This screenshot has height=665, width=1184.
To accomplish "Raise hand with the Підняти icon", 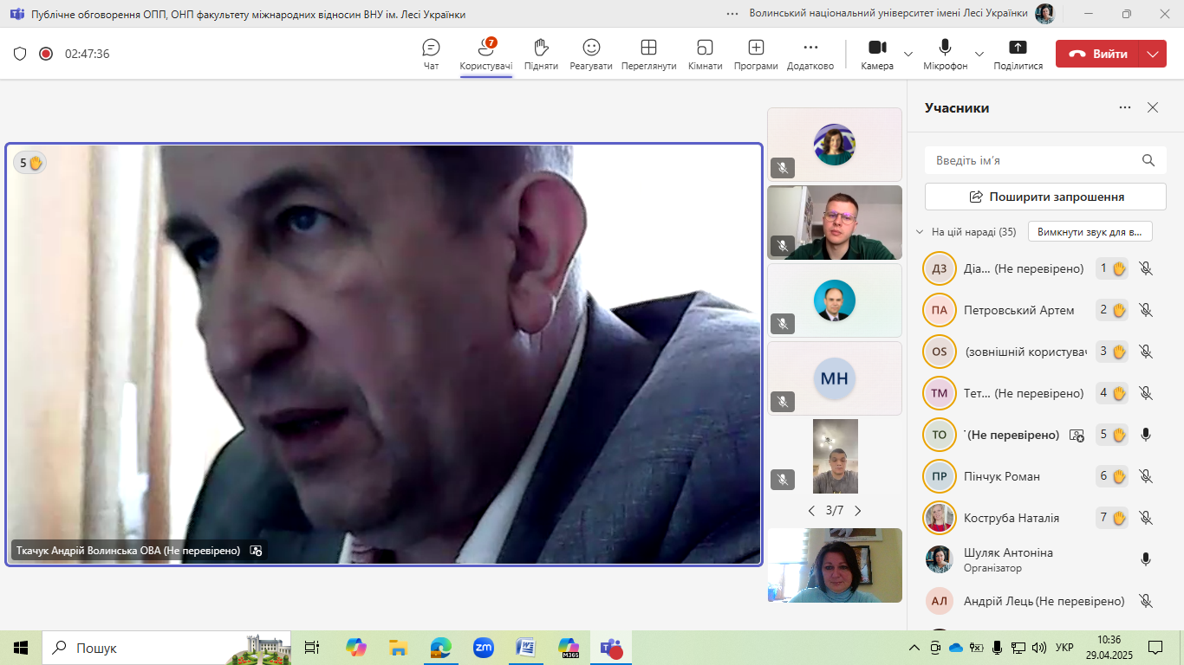I will (541, 54).
